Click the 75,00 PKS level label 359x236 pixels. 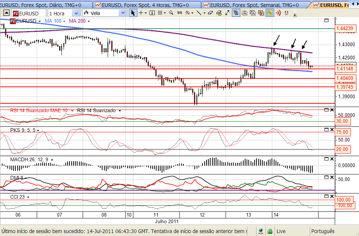pos(343,132)
